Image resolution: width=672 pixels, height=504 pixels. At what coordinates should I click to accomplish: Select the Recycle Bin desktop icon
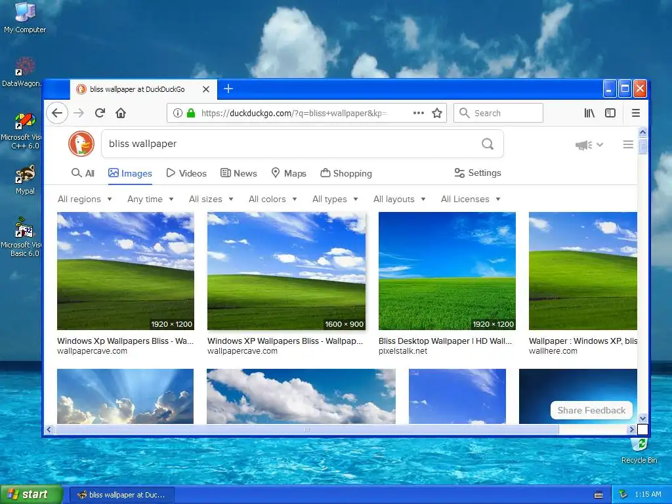click(639, 451)
